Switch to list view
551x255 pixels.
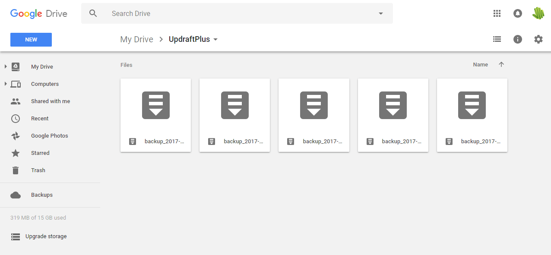(497, 39)
